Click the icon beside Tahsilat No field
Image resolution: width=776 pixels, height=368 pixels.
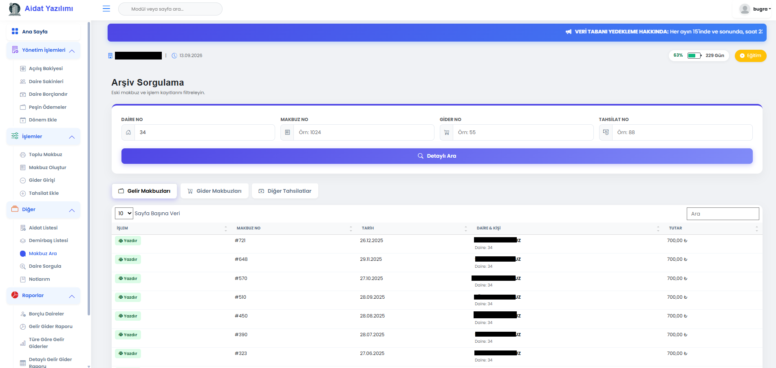606,132
